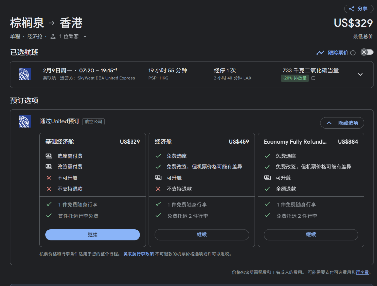Continue with Economy Fully Refundable fare
This screenshot has width=377, height=286.
coord(311,234)
